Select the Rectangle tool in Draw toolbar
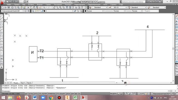This screenshot has height=100, width=178. coord(2,27)
